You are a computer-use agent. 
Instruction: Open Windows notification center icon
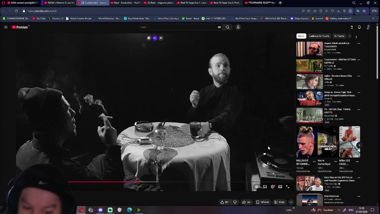[x=373, y=210]
